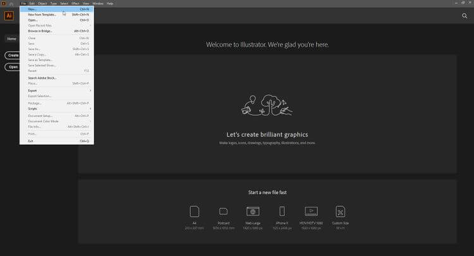Click the Illustrator Ai logo icon

pos(9,16)
